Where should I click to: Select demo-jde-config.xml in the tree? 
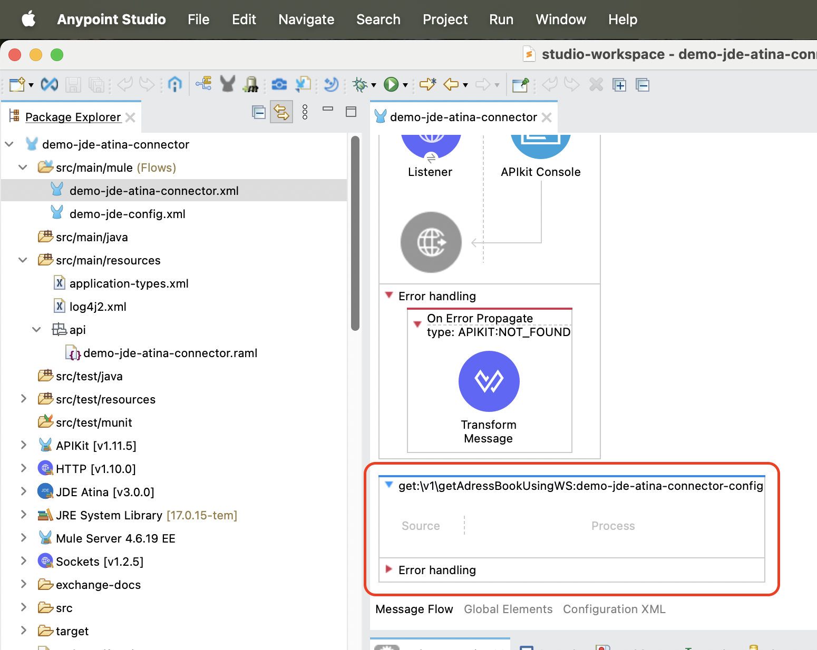click(x=127, y=214)
